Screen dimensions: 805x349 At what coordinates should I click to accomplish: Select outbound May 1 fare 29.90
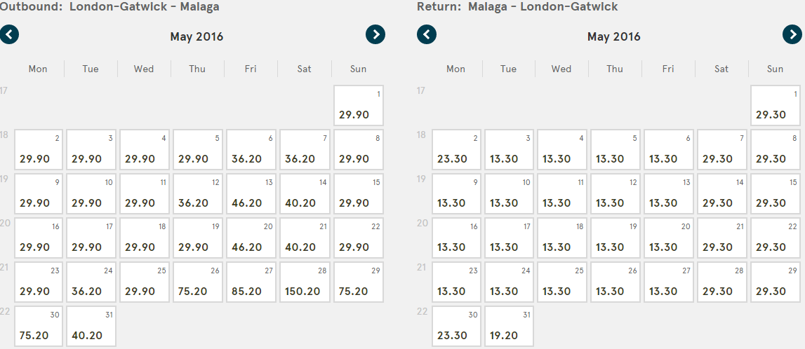359,106
